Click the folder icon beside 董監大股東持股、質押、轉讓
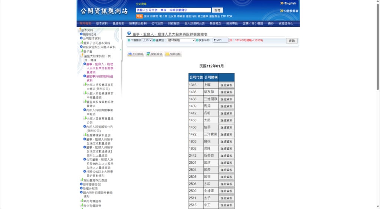This screenshot has height=209, width=380. coord(82,56)
